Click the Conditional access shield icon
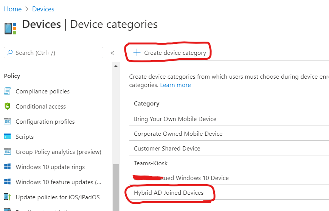The image size is (329, 211). (x=8, y=106)
